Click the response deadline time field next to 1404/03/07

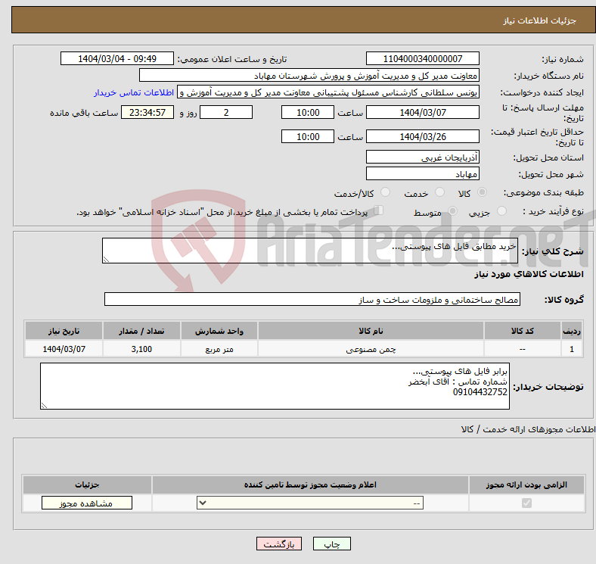pos(308,112)
